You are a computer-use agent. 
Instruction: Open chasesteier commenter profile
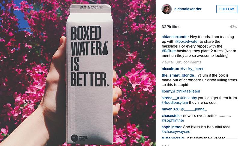click(172, 115)
